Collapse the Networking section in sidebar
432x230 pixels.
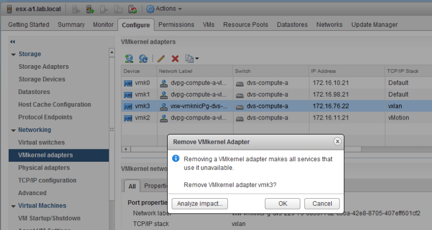13,130
